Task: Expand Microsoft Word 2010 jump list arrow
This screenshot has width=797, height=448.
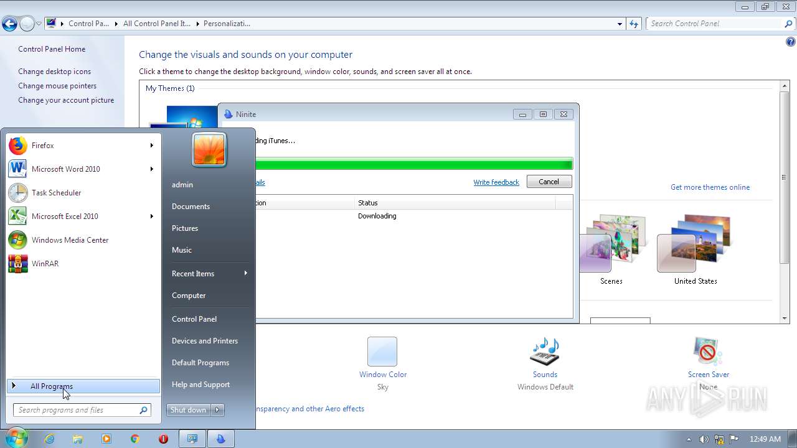Action: (x=151, y=169)
